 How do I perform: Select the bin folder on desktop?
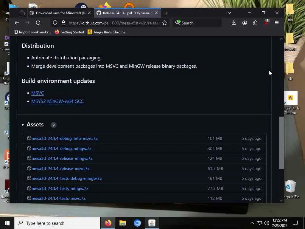pyautogui.click(x=290, y=12)
